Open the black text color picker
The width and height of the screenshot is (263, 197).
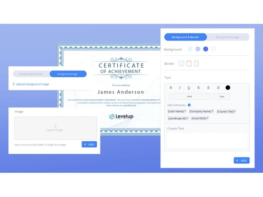(228, 88)
